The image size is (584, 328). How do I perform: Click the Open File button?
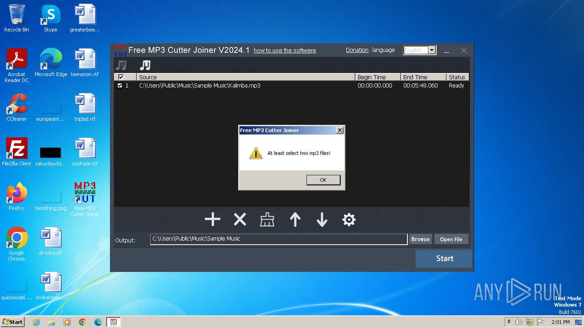pos(451,239)
